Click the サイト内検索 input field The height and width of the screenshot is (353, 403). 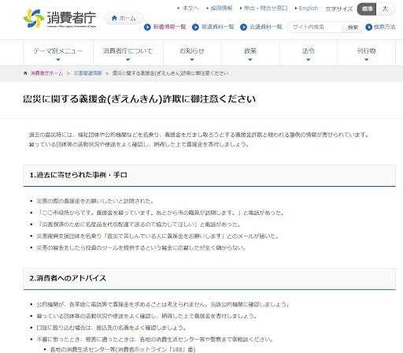(x=315, y=27)
